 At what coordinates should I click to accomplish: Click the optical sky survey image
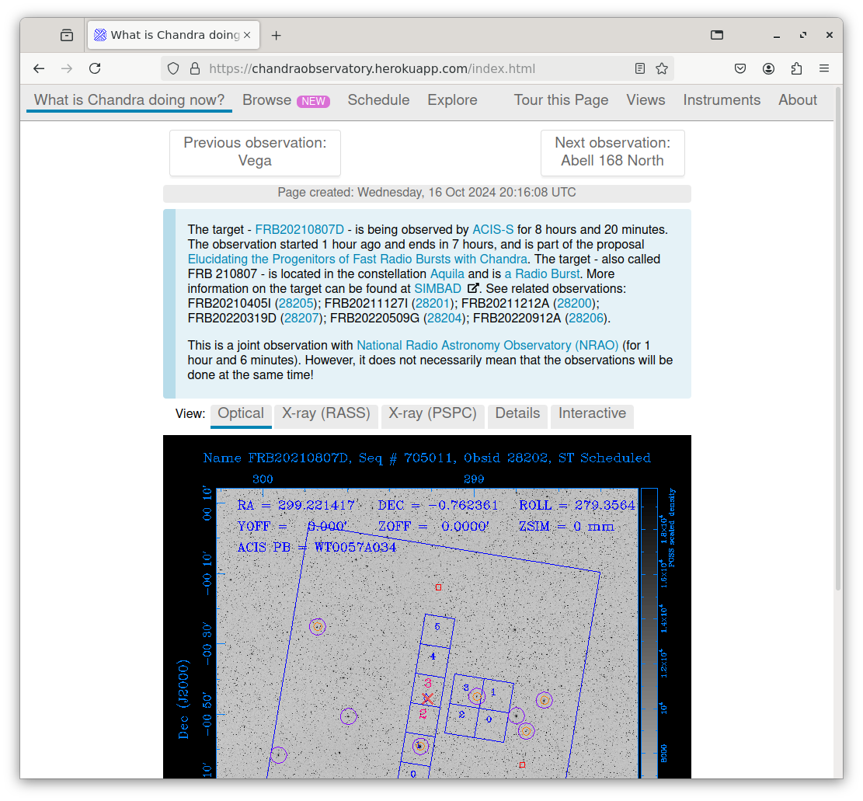point(427,607)
